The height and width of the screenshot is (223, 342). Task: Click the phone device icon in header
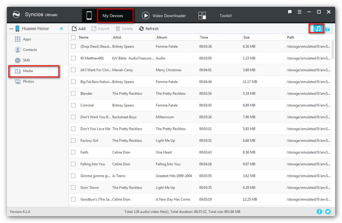click(x=89, y=16)
